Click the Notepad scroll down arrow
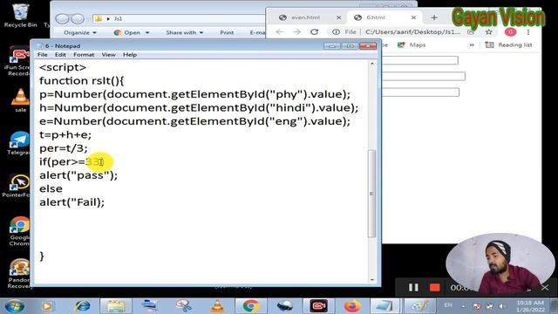This screenshot has height=314, width=558. pos(372,280)
